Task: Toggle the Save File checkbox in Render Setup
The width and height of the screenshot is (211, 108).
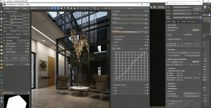Action: click(x=193, y=14)
